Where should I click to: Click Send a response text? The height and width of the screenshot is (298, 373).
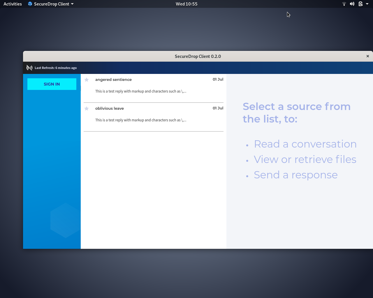(x=296, y=175)
